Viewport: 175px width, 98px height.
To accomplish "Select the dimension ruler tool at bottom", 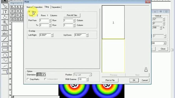I will point(5,72).
